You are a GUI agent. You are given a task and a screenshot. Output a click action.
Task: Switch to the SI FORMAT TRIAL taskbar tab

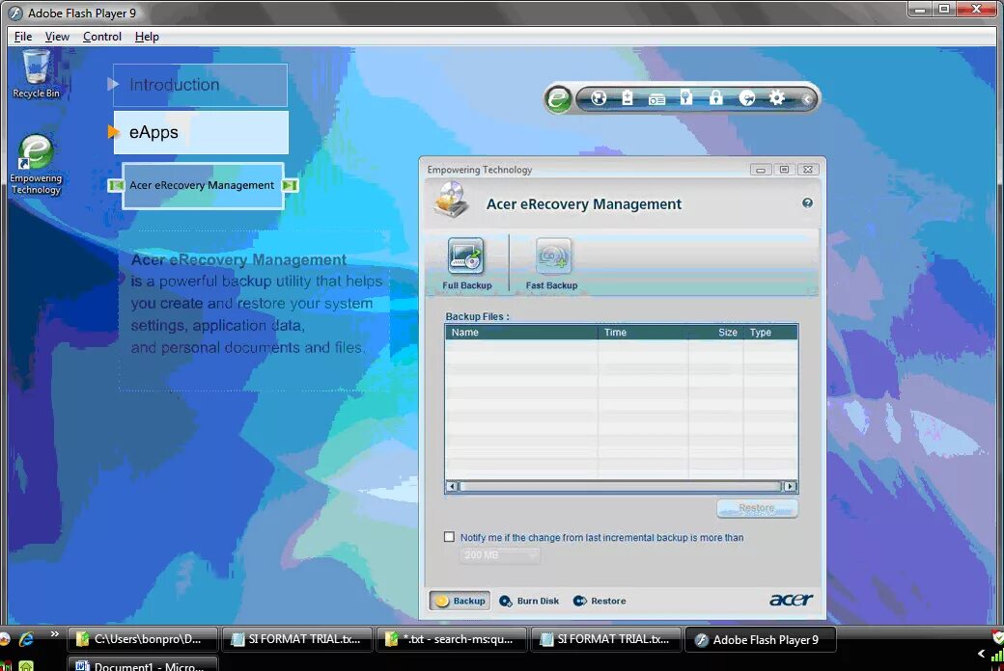click(296, 638)
